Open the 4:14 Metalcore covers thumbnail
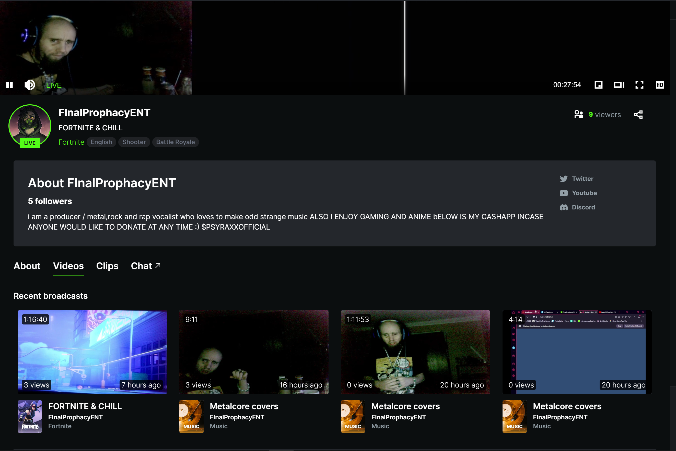676x451 pixels. 577,352
